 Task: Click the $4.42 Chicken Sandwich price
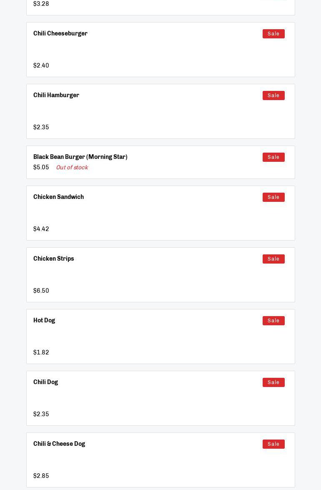41,229
